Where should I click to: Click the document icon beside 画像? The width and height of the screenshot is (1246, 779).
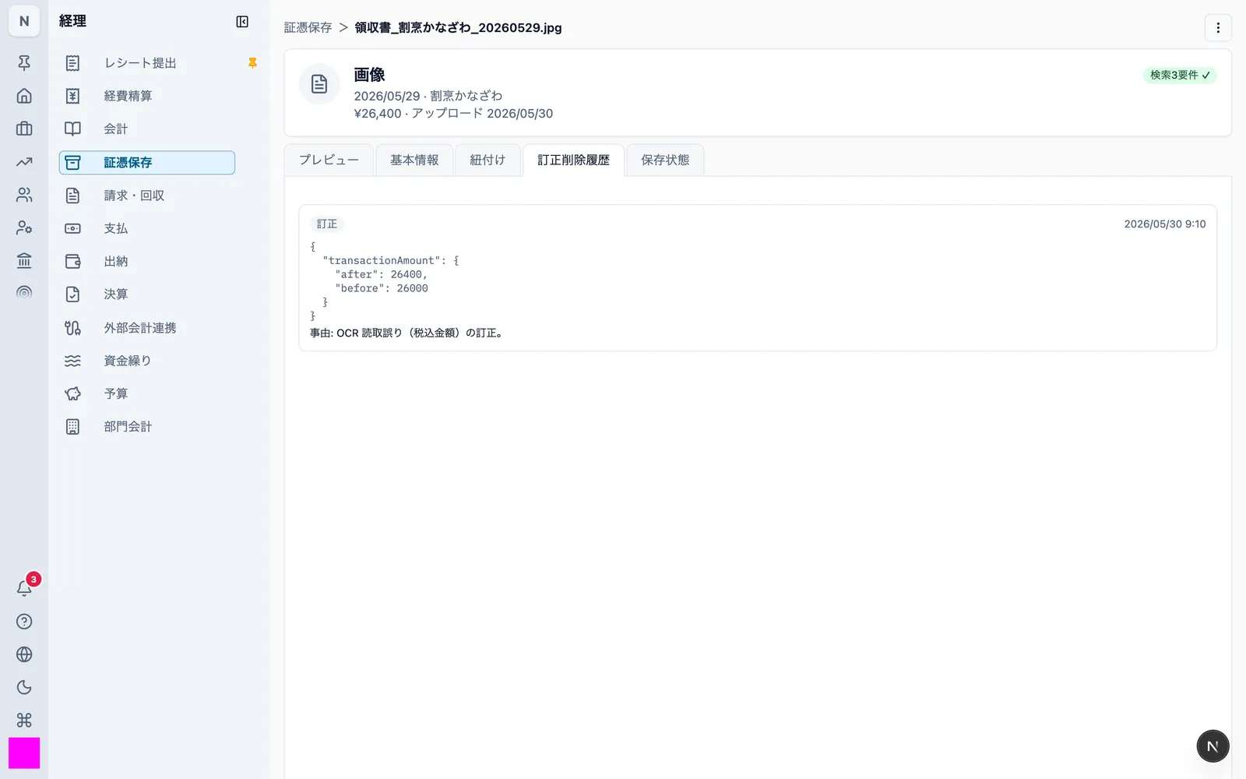pos(319,84)
